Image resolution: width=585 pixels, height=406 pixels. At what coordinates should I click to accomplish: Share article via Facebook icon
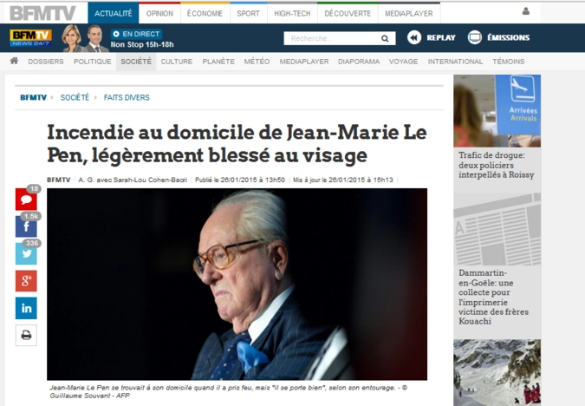coord(26,226)
